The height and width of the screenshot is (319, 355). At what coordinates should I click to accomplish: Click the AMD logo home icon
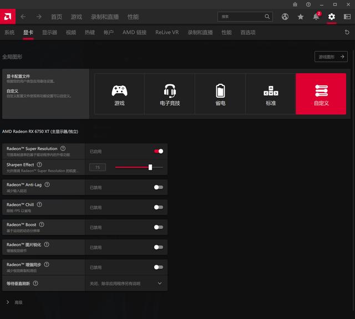coord(8,17)
